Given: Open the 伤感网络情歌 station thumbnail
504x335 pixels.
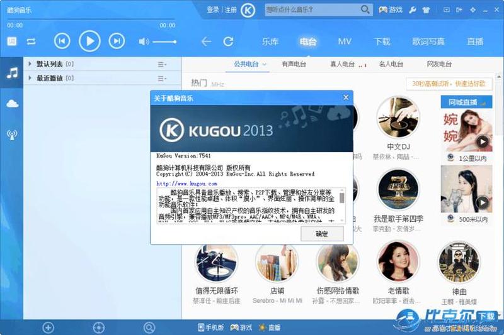Looking at the screenshot, I should 338,263.
